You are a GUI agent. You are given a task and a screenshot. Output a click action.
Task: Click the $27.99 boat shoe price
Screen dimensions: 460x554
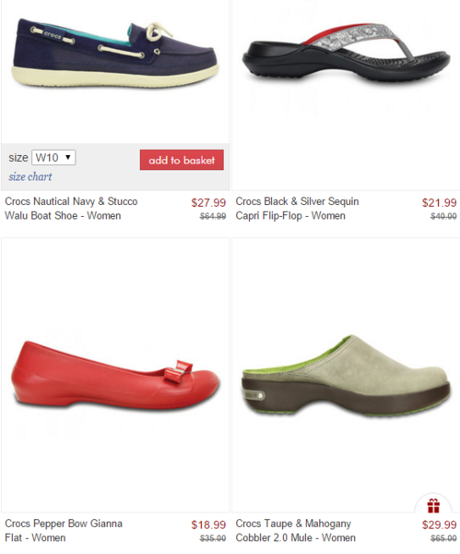coord(208,203)
